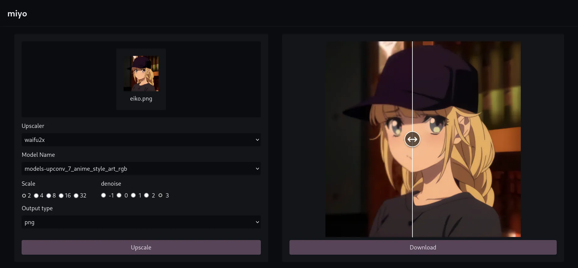The height and width of the screenshot is (268, 578).
Task: Click the eiko.png file name
Action: [141, 98]
